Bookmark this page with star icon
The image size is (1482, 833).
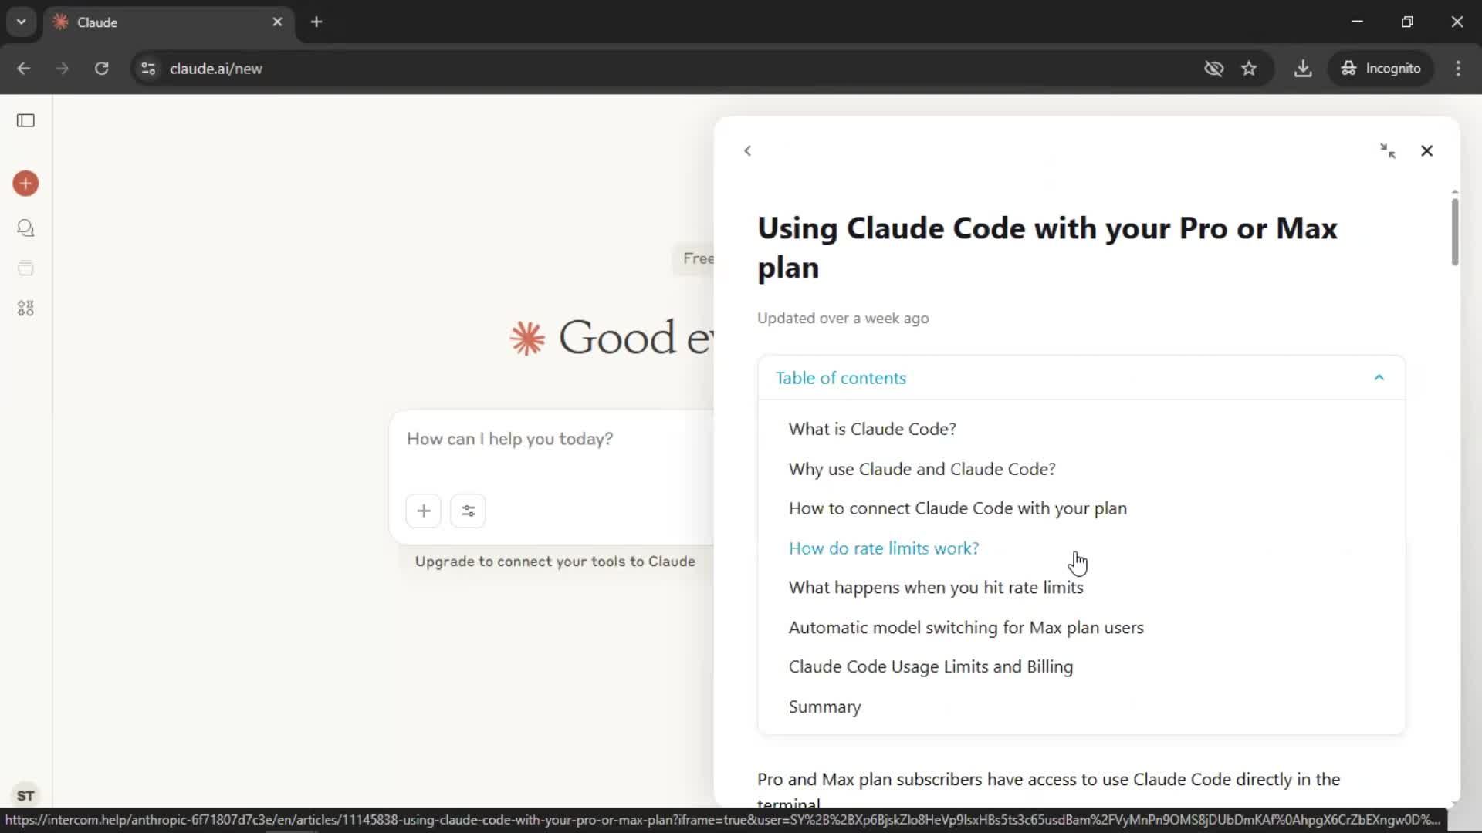[1249, 69]
